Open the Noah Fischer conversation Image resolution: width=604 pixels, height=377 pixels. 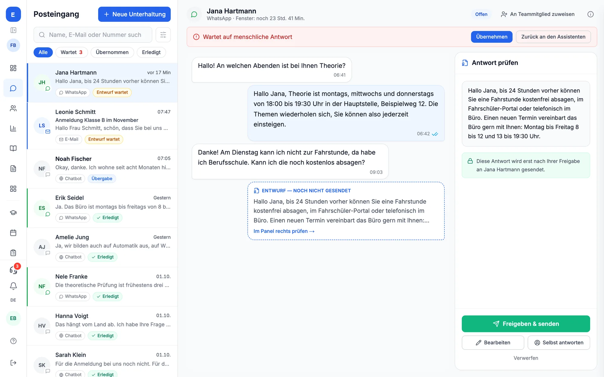click(x=102, y=169)
